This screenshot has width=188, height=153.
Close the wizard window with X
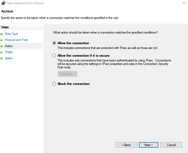coord(184,3)
